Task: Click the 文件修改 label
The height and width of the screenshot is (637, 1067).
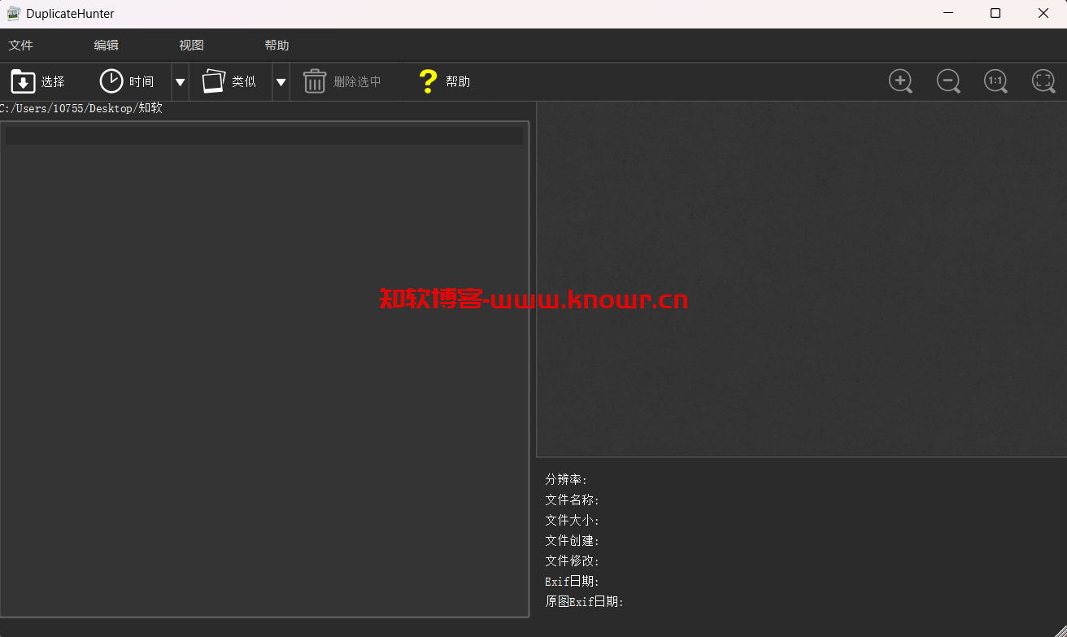Action: [x=573, y=561]
